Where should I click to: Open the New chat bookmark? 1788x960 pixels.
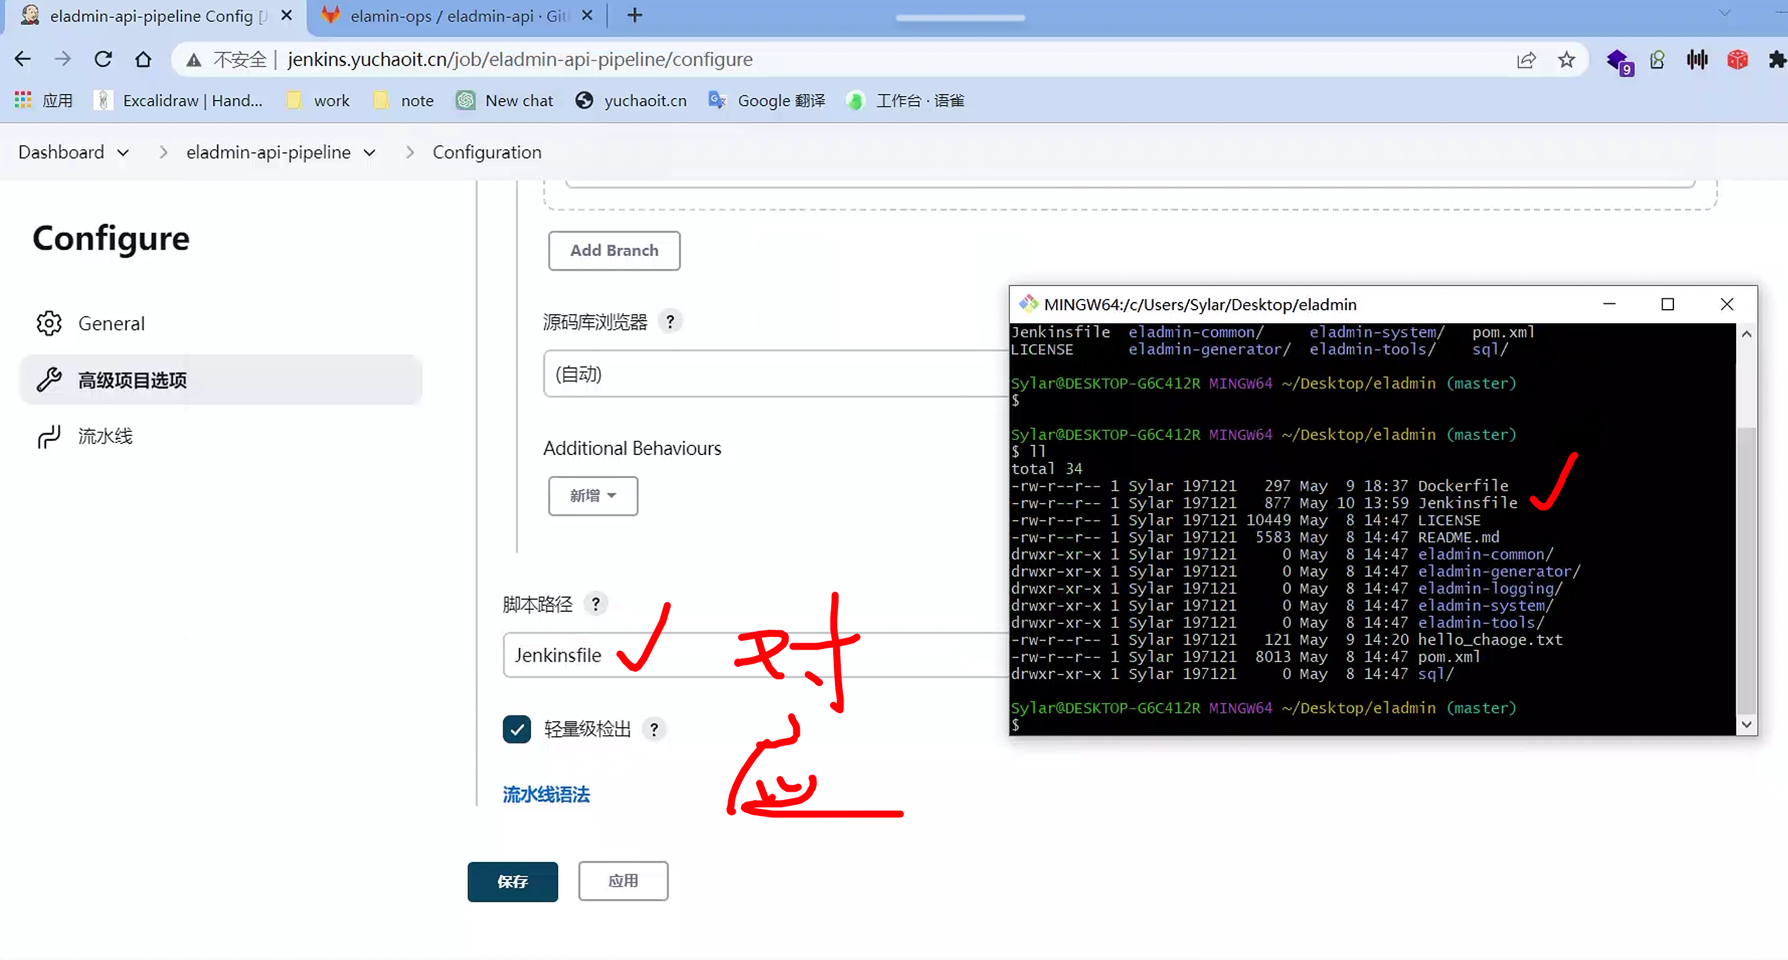505,100
